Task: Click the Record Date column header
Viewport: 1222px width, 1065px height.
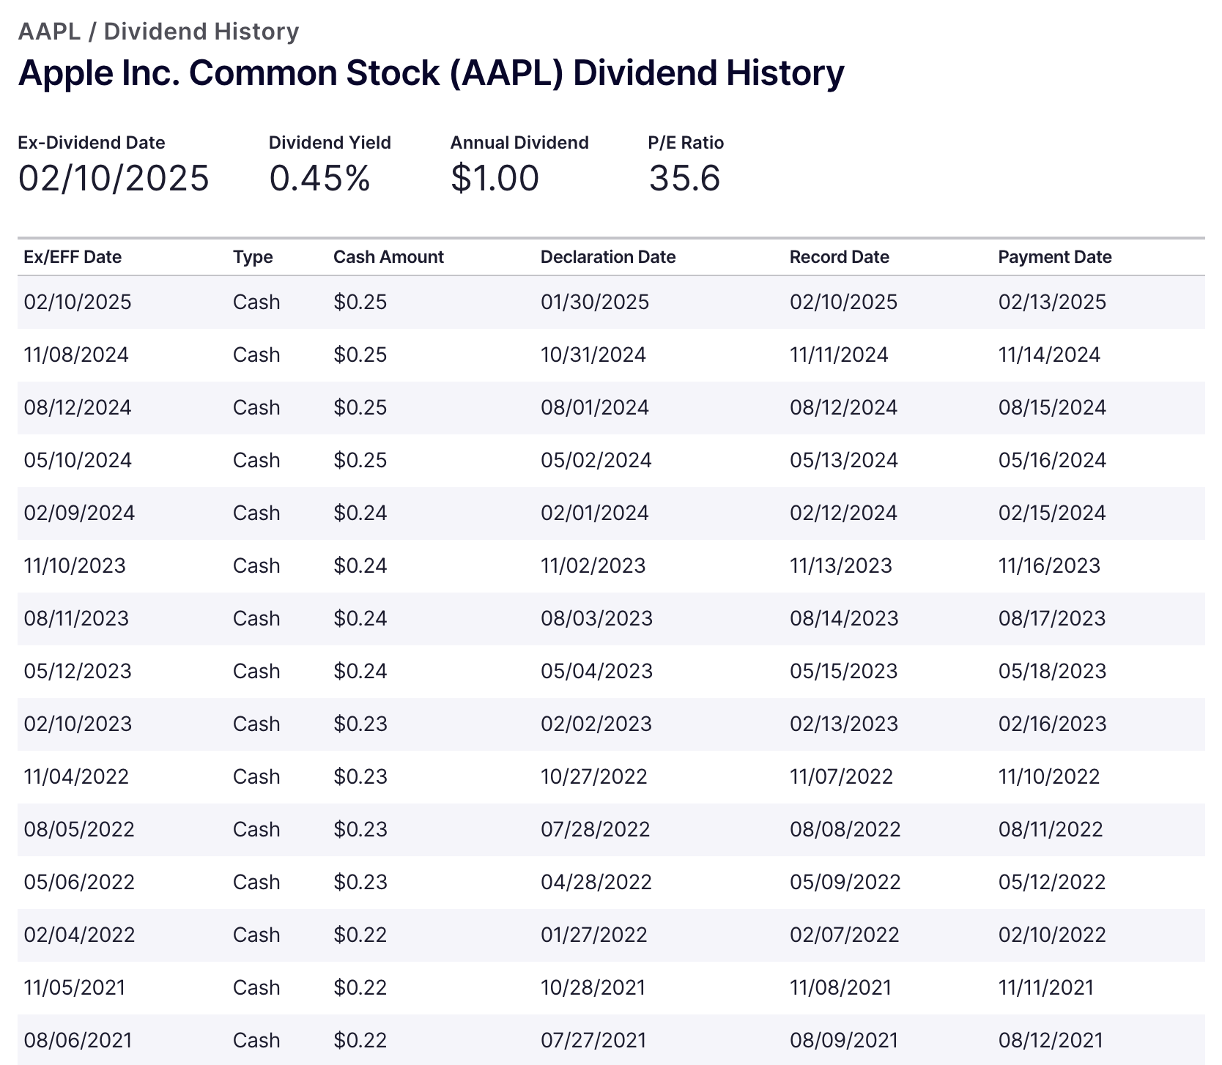Action: 840,257
